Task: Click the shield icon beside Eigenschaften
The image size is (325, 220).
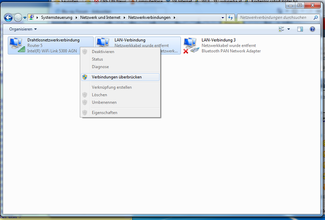Action: click(85, 113)
